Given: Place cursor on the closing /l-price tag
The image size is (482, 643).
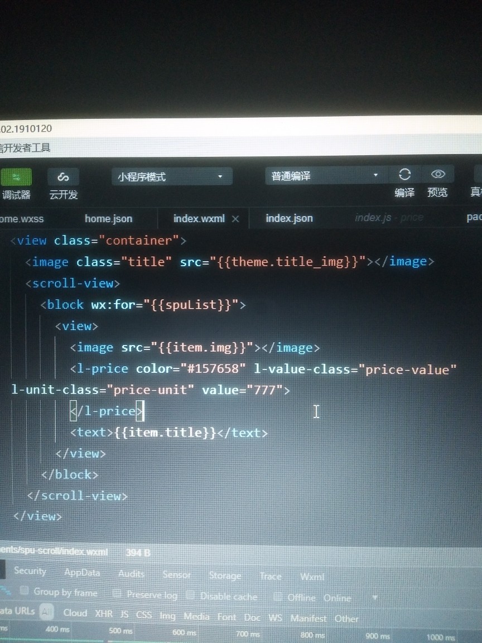Looking at the screenshot, I should click(107, 411).
